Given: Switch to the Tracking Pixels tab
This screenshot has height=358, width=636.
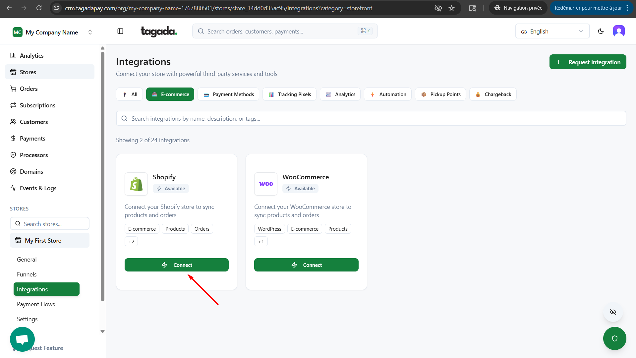Looking at the screenshot, I should click(x=289, y=94).
